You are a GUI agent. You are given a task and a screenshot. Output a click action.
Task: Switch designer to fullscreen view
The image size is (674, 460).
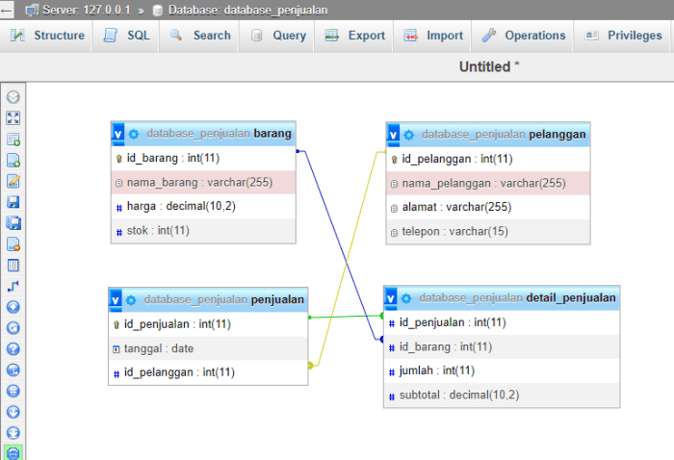click(13, 118)
